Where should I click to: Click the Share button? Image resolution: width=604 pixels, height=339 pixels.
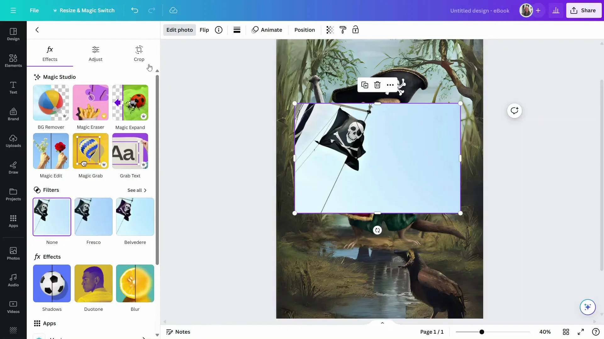(584, 10)
